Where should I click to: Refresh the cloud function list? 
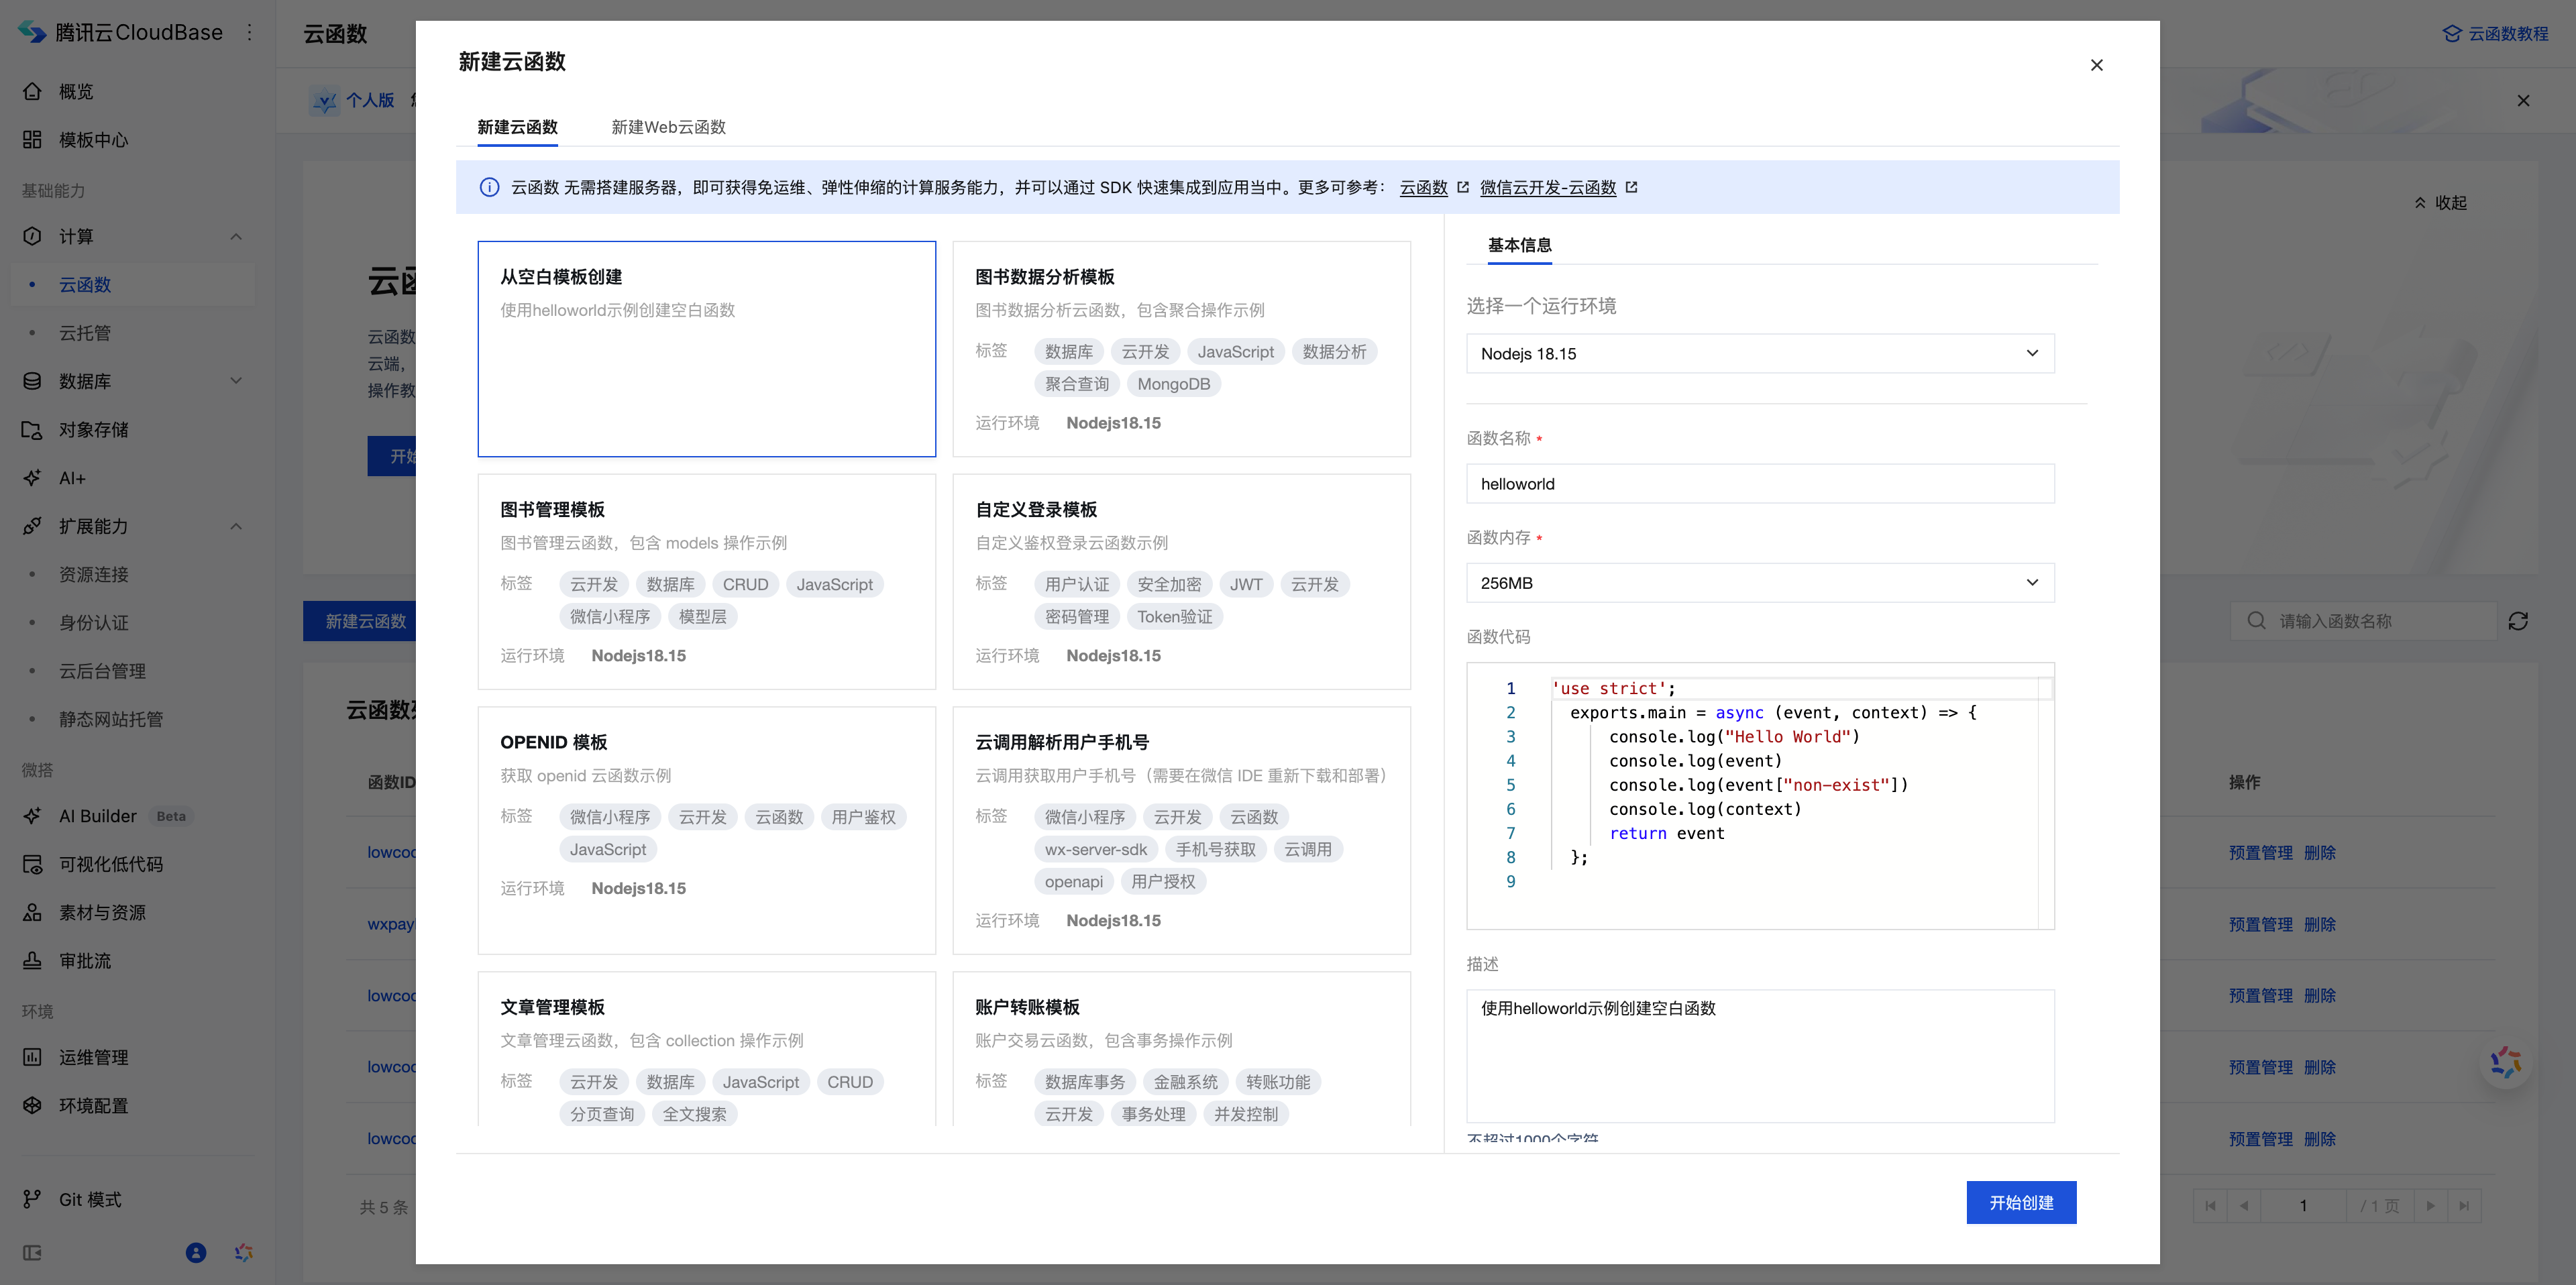pyautogui.click(x=2518, y=621)
